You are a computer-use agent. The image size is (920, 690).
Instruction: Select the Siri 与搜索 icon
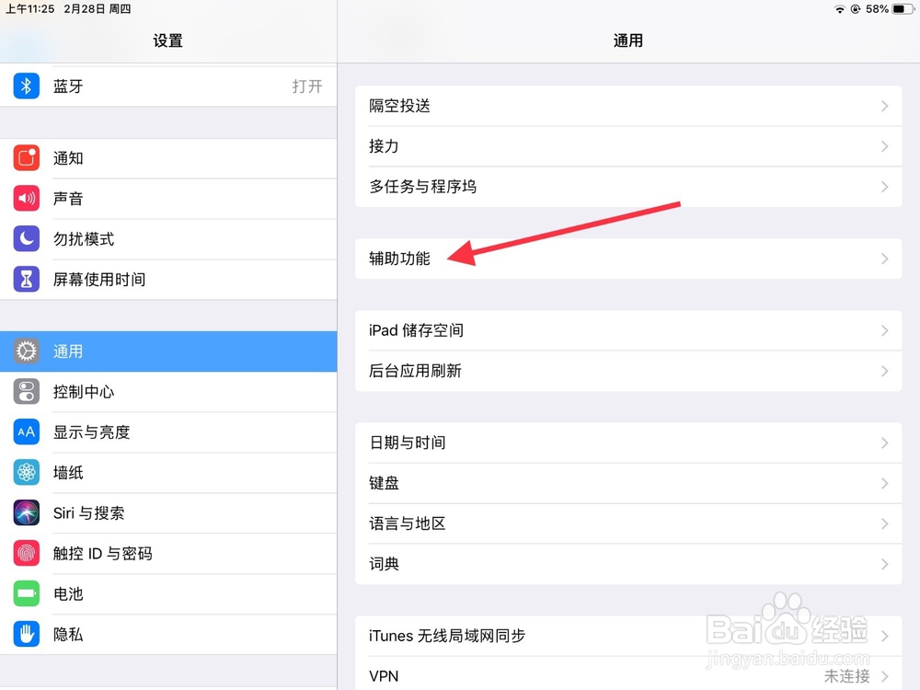25,512
